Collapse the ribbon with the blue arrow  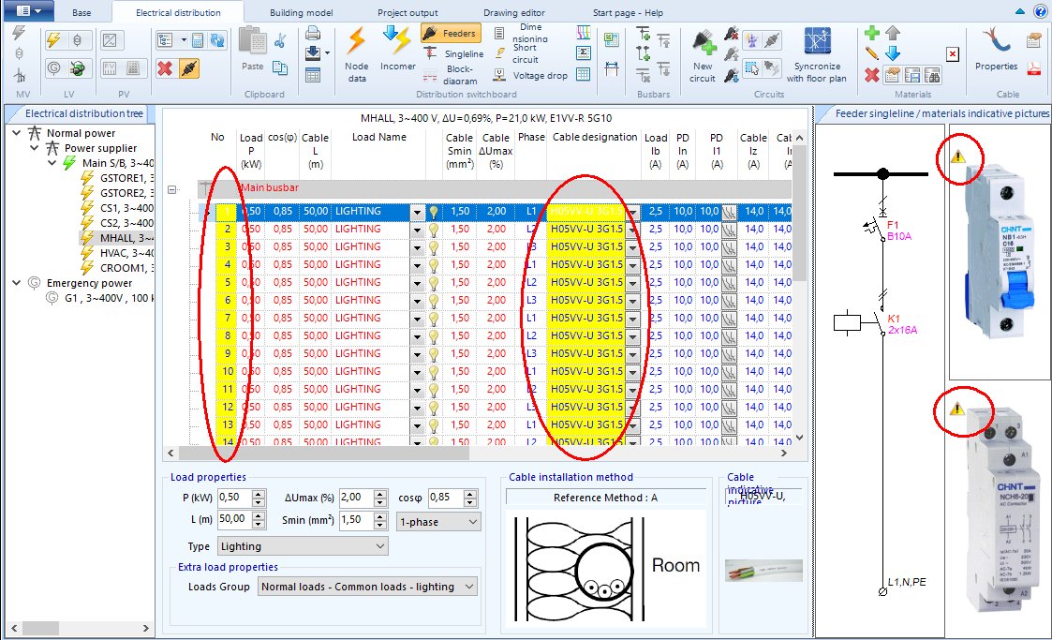[x=1021, y=11]
